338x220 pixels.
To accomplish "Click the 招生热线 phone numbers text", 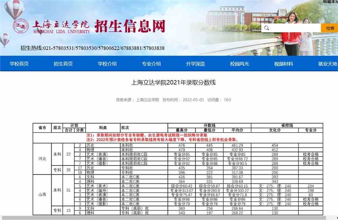I will point(93,48).
